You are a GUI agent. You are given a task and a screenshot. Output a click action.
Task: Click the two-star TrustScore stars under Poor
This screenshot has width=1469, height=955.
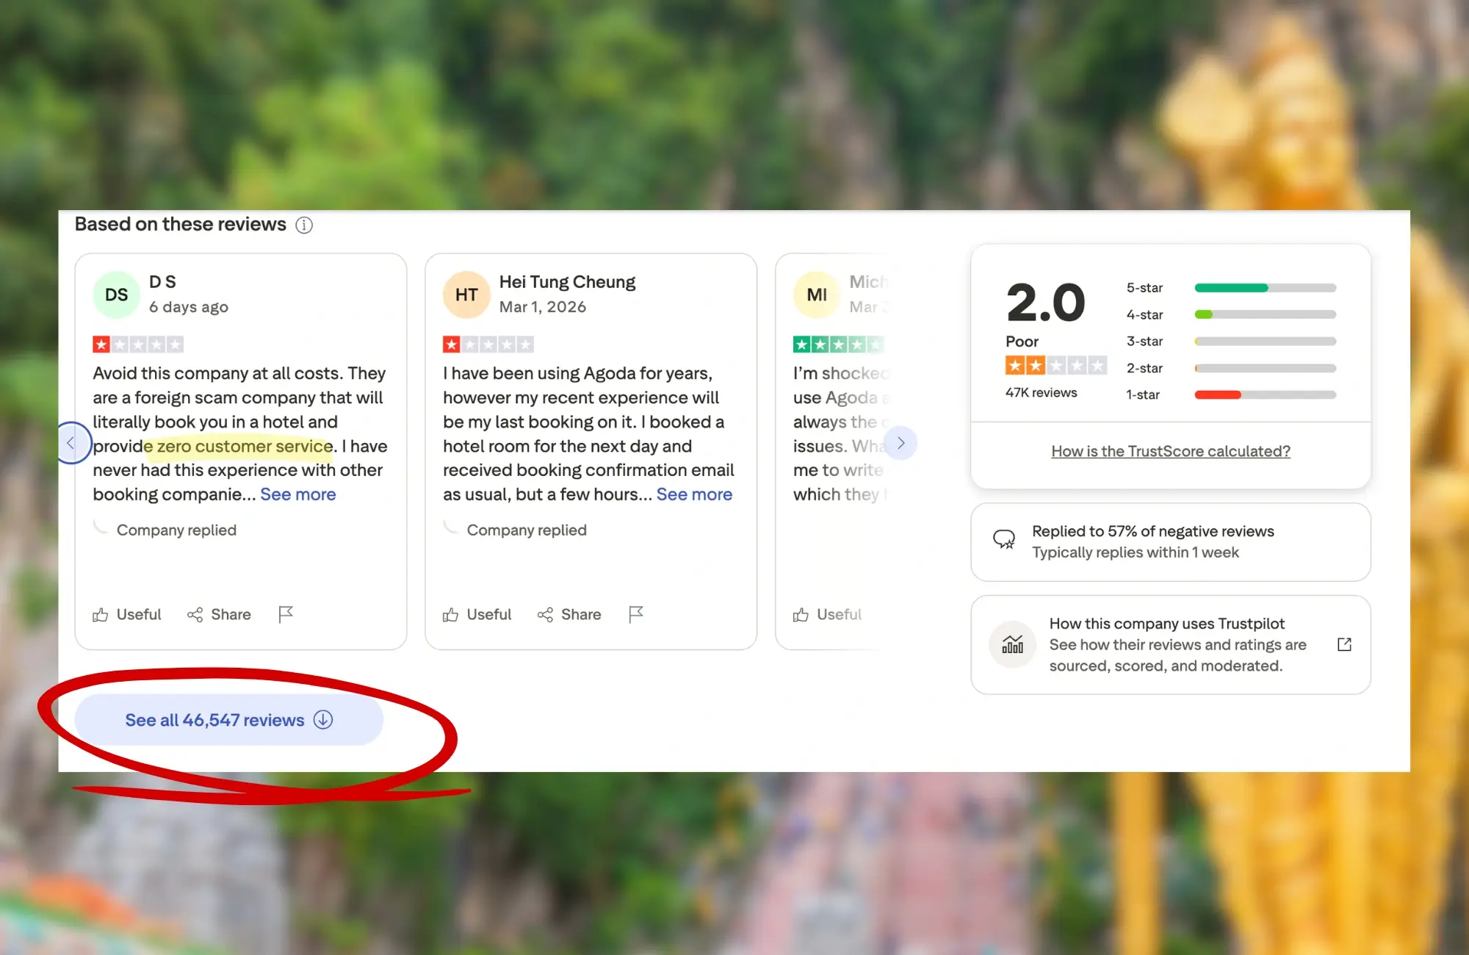[1055, 365]
